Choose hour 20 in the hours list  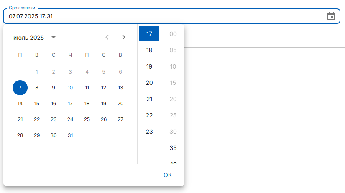[x=149, y=83]
